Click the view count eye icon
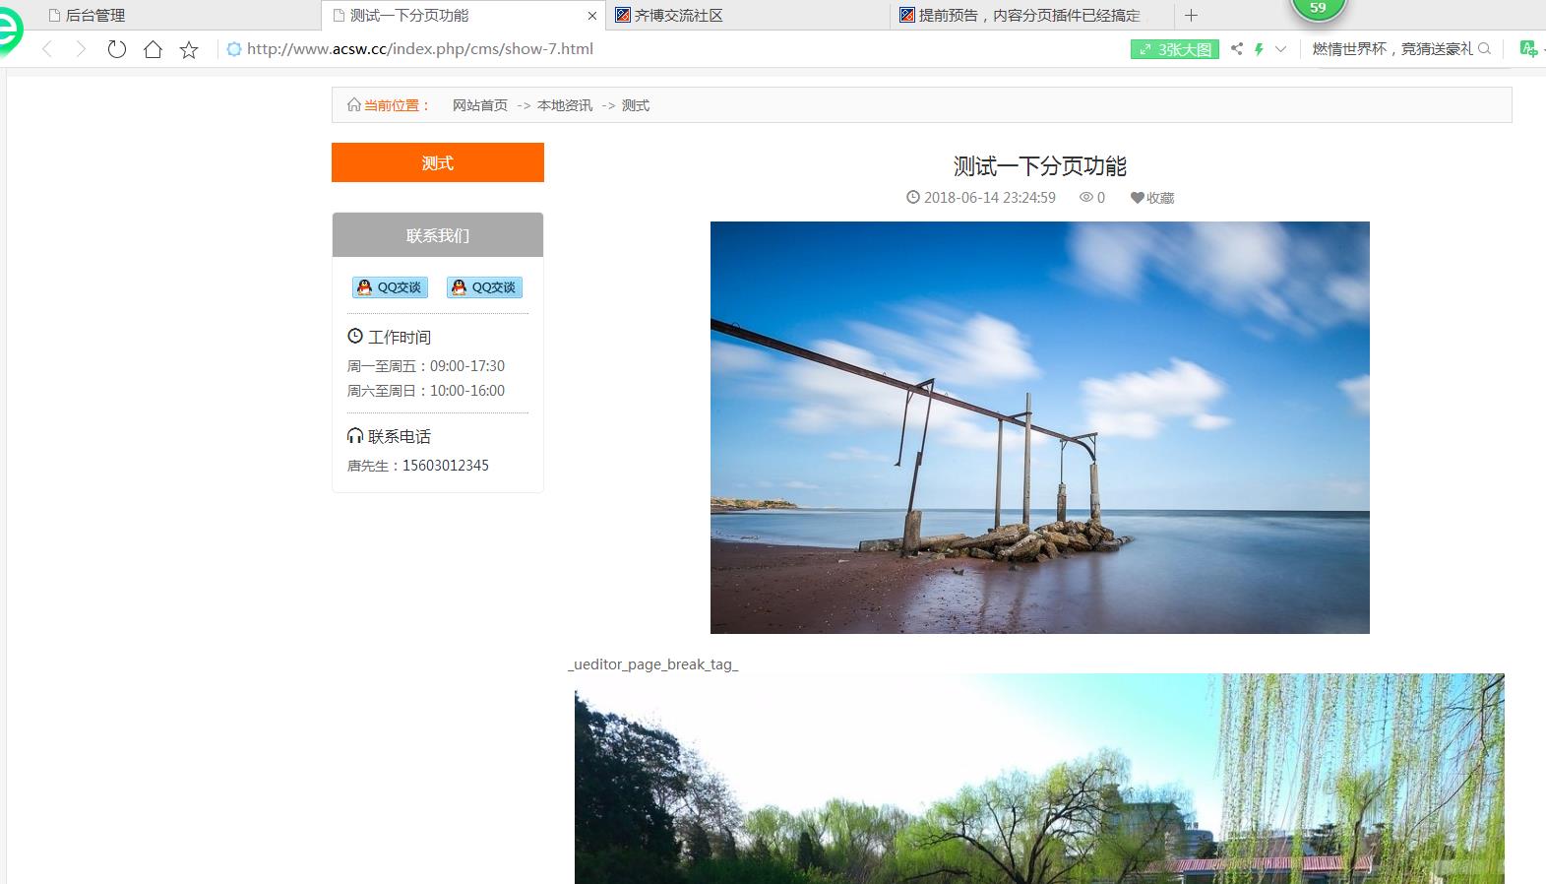Screen dimensions: 1546x884 click(1086, 197)
